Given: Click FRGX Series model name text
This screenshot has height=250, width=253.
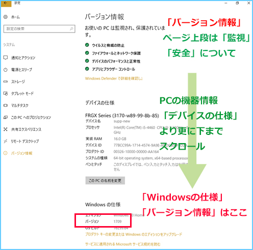Looking at the screenshot, I should point(122,116).
